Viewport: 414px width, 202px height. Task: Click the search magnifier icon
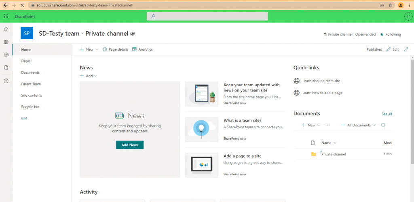tap(153, 16)
